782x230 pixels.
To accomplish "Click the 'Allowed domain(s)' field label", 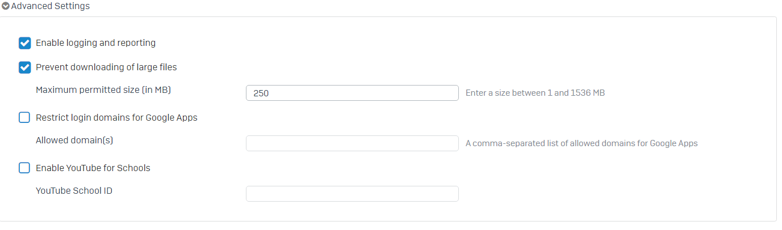I will click(74, 140).
